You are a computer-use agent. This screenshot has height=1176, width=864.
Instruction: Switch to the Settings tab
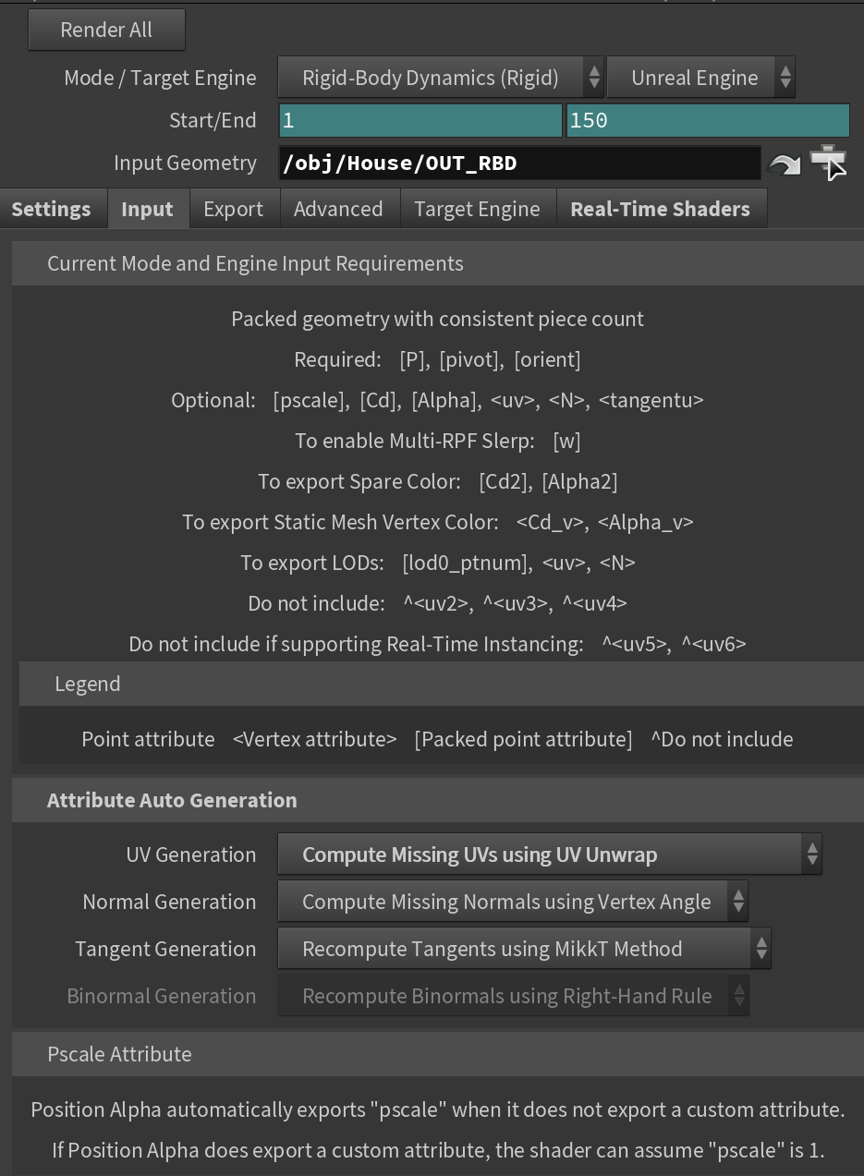point(52,209)
